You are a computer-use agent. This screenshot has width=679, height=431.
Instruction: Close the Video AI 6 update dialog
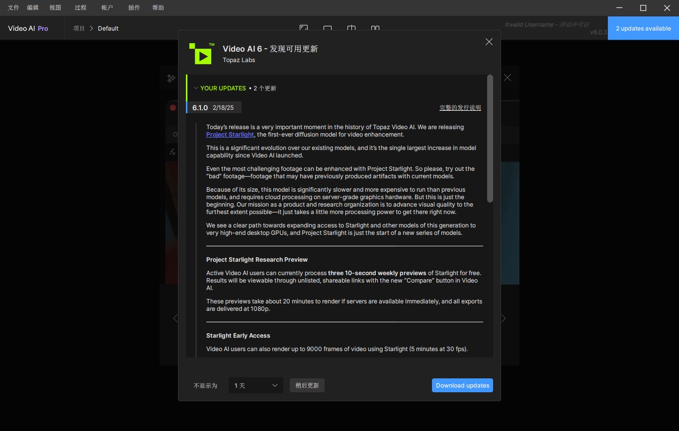pyautogui.click(x=489, y=42)
